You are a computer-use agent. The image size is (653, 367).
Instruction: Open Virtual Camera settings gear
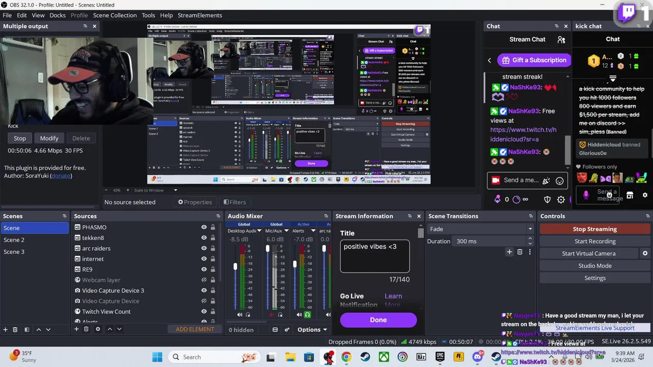point(645,253)
